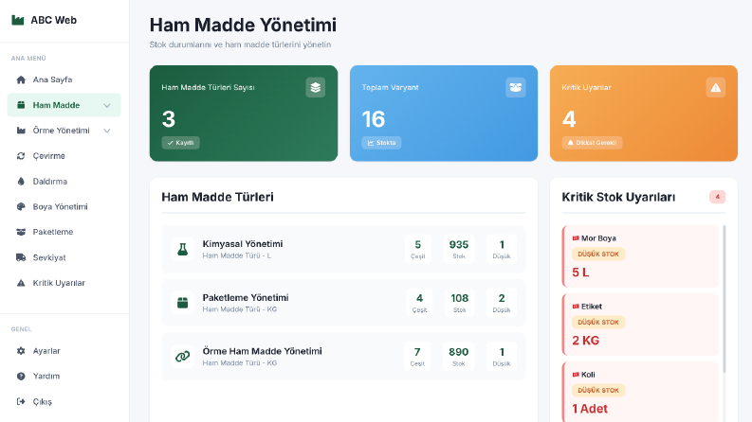This screenshot has width=752, height=422.
Task: Click the ABC Web factory logo icon
Action: pyautogui.click(x=18, y=20)
